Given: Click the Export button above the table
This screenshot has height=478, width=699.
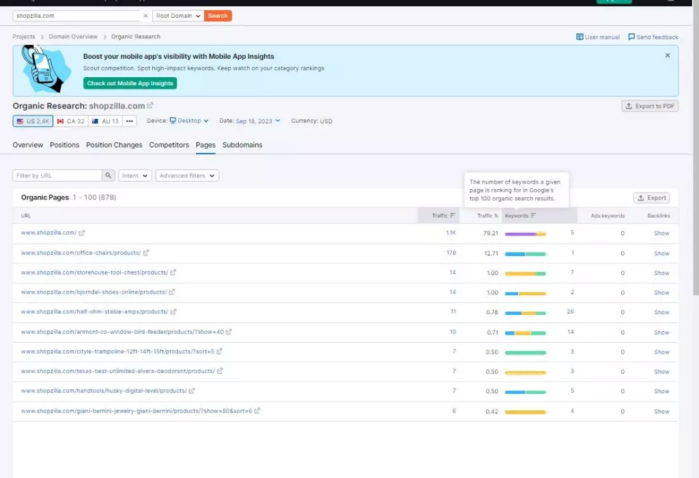Looking at the screenshot, I should (x=652, y=198).
